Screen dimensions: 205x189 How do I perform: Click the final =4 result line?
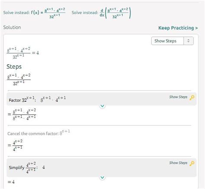[x=11, y=182]
